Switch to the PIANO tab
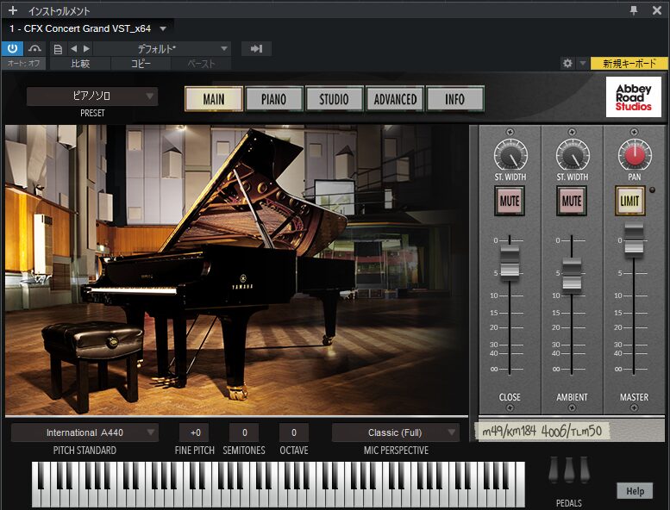The image size is (670, 510). [x=274, y=99]
